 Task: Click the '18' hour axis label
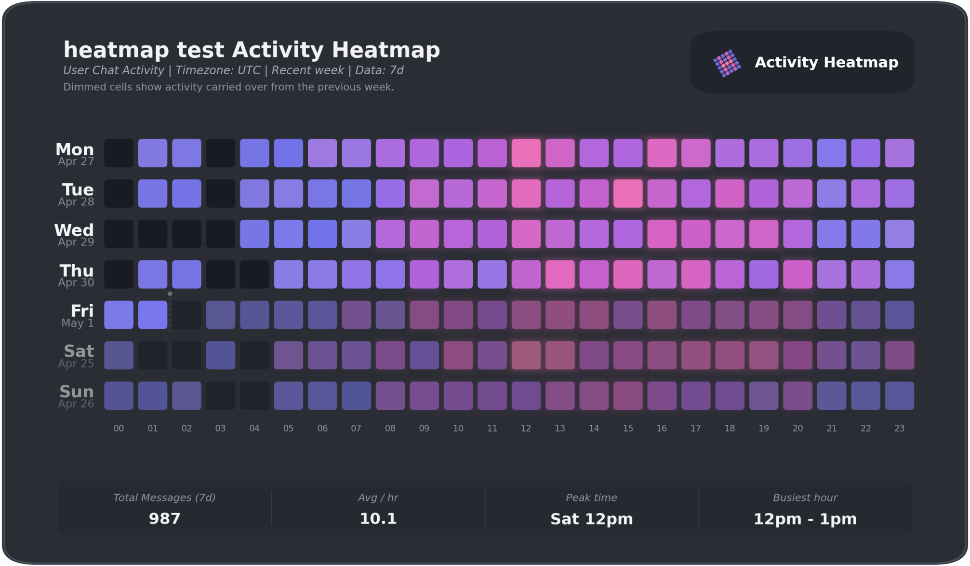[730, 428]
